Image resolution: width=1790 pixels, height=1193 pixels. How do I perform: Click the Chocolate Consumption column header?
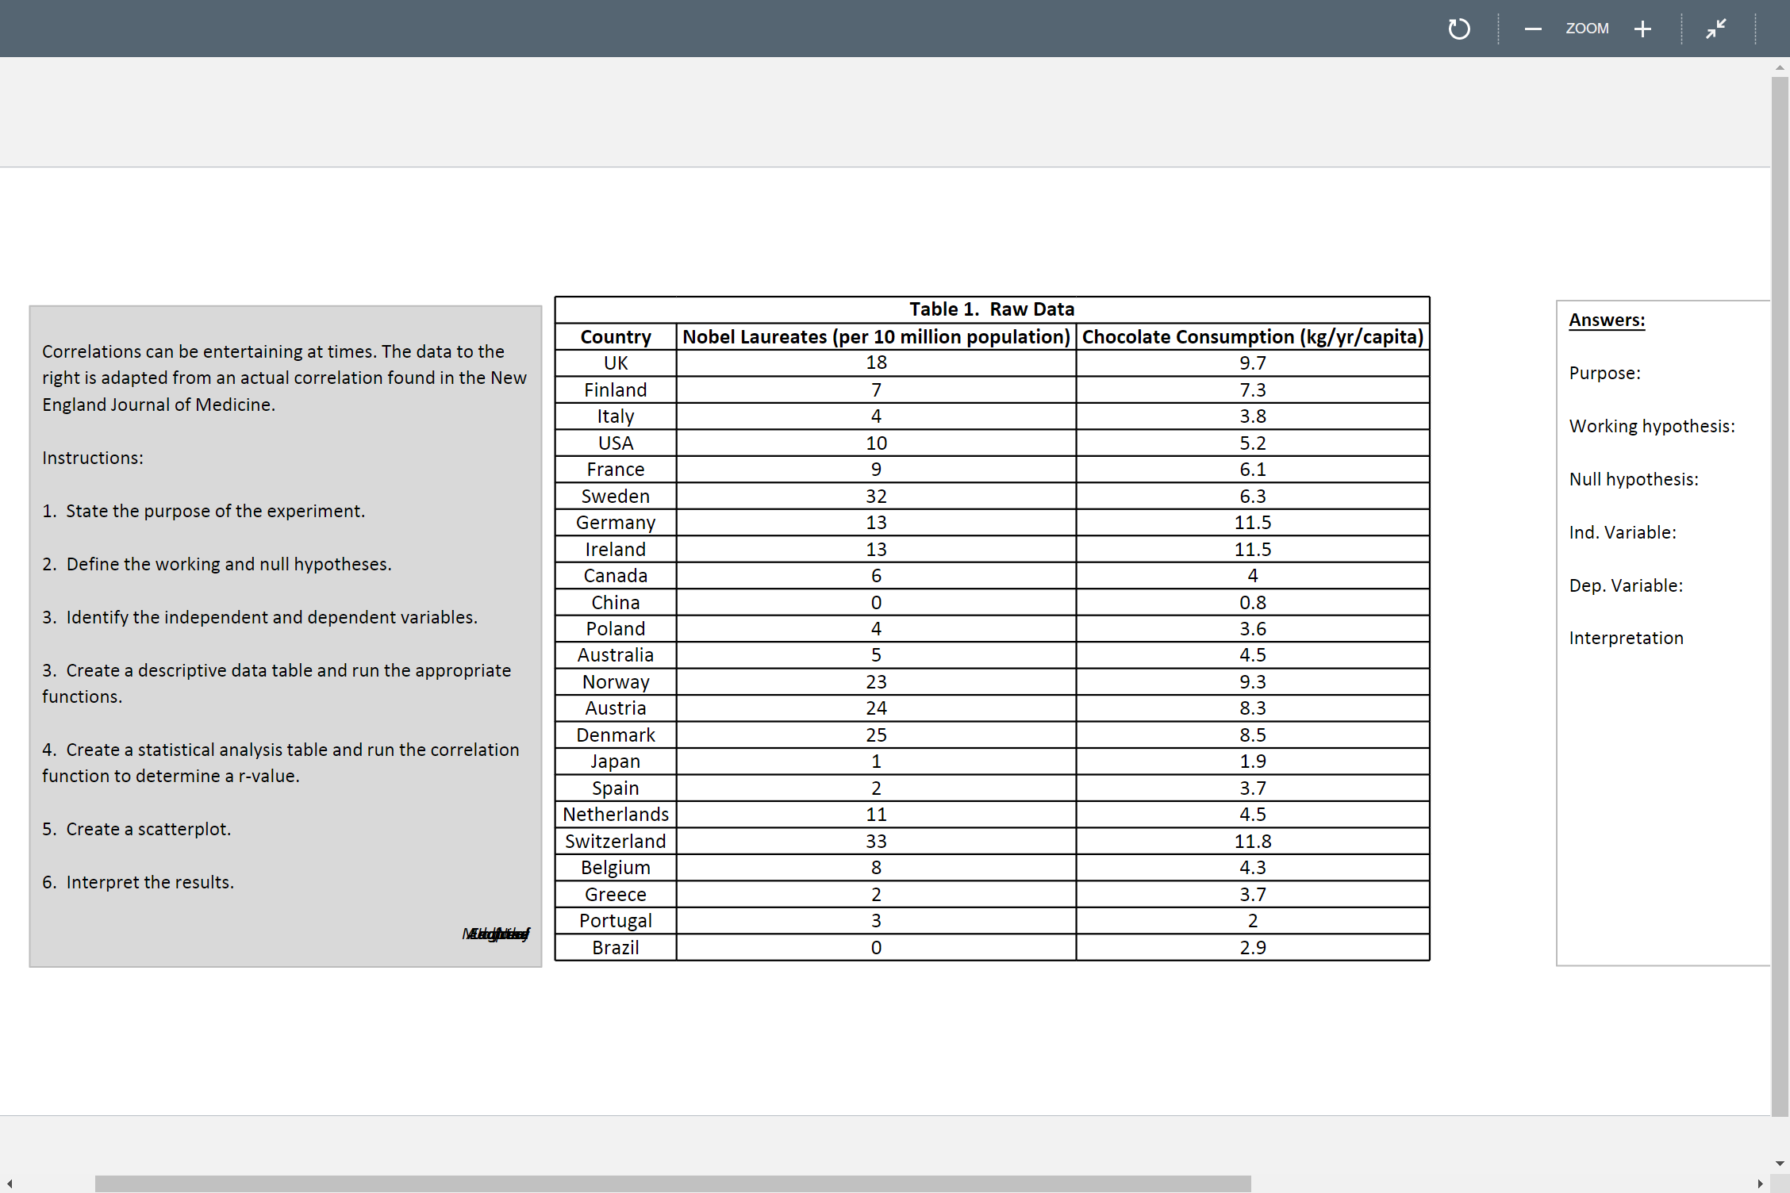[x=1254, y=336]
